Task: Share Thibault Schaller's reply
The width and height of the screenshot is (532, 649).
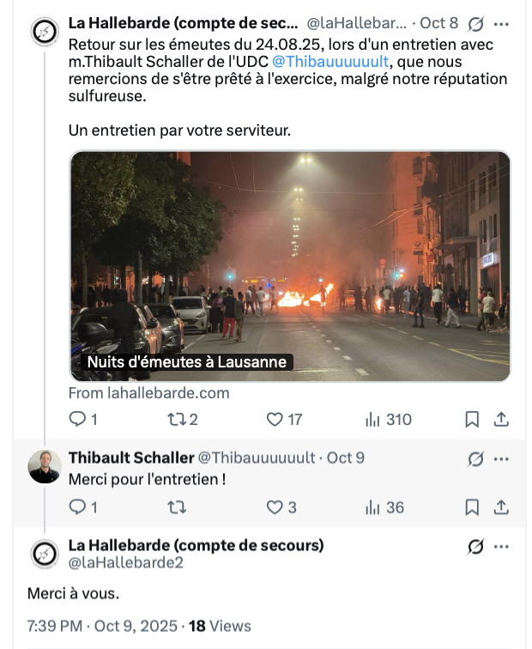Action: pos(502,507)
